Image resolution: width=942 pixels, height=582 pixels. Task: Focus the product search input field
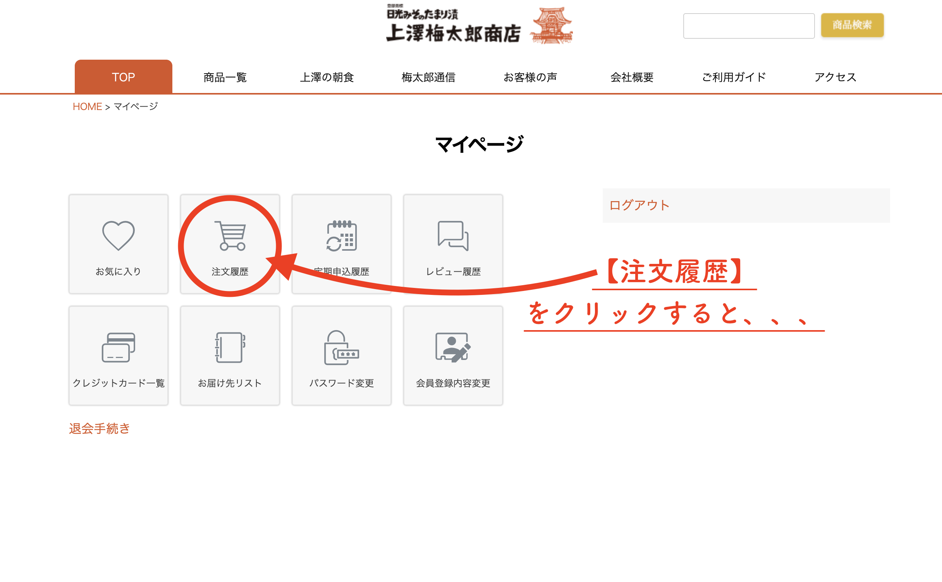748,26
